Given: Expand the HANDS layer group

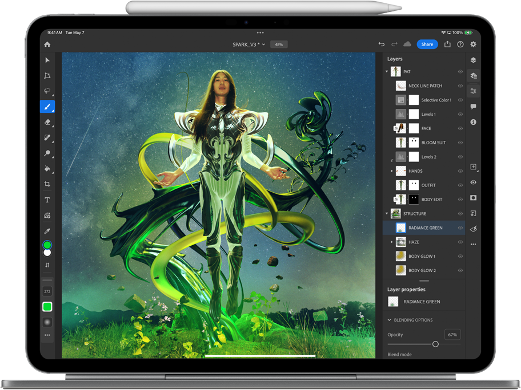Looking at the screenshot, I should 391,171.
